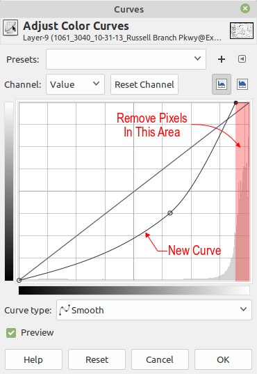Click the Curves tool icon in header
257x374 pixels.
[10, 28]
